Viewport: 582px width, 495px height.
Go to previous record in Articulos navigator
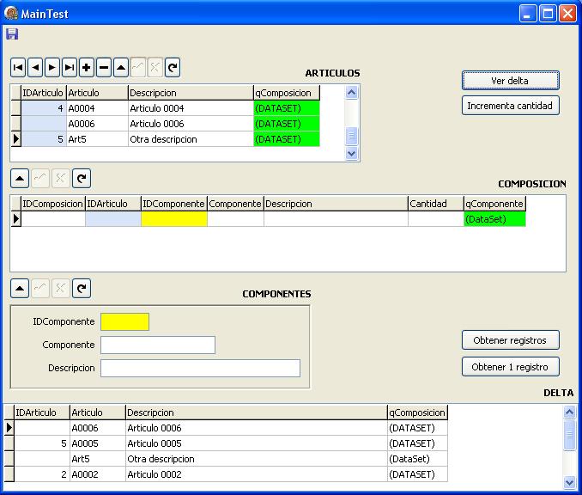pyautogui.click(x=35, y=67)
